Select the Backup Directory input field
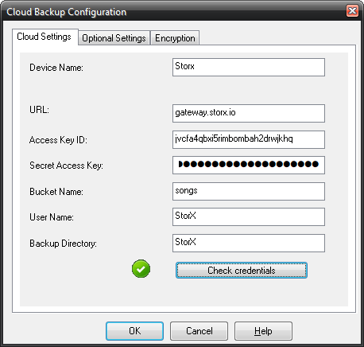The image size is (364, 347). pos(249,243)
